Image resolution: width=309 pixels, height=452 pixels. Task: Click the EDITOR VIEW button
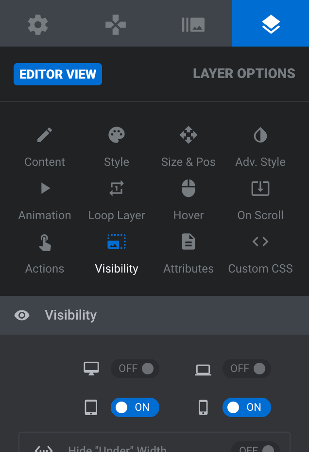coord(58,74)
